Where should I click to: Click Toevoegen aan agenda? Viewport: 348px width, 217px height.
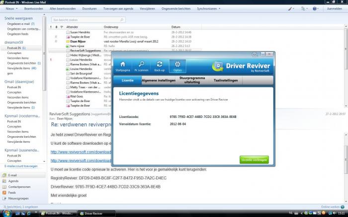[118, 9]
